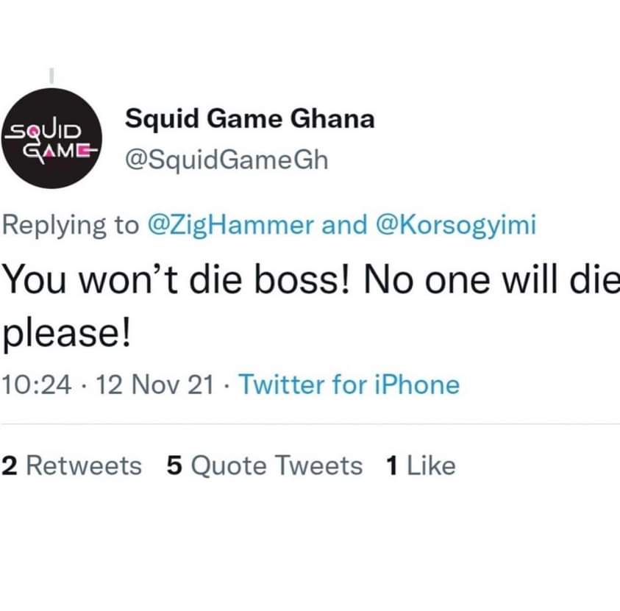Click the divider line above the tweet stats
620x611 pixels.
tap(310, 424)
